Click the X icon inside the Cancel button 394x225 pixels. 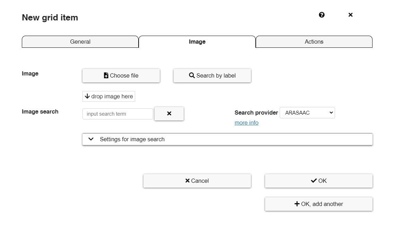point(186,181)
